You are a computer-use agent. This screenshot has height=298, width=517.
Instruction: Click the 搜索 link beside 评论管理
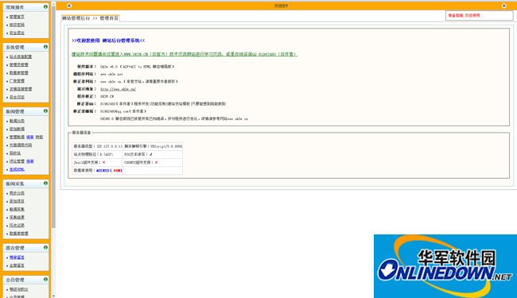tap(30, 161)
